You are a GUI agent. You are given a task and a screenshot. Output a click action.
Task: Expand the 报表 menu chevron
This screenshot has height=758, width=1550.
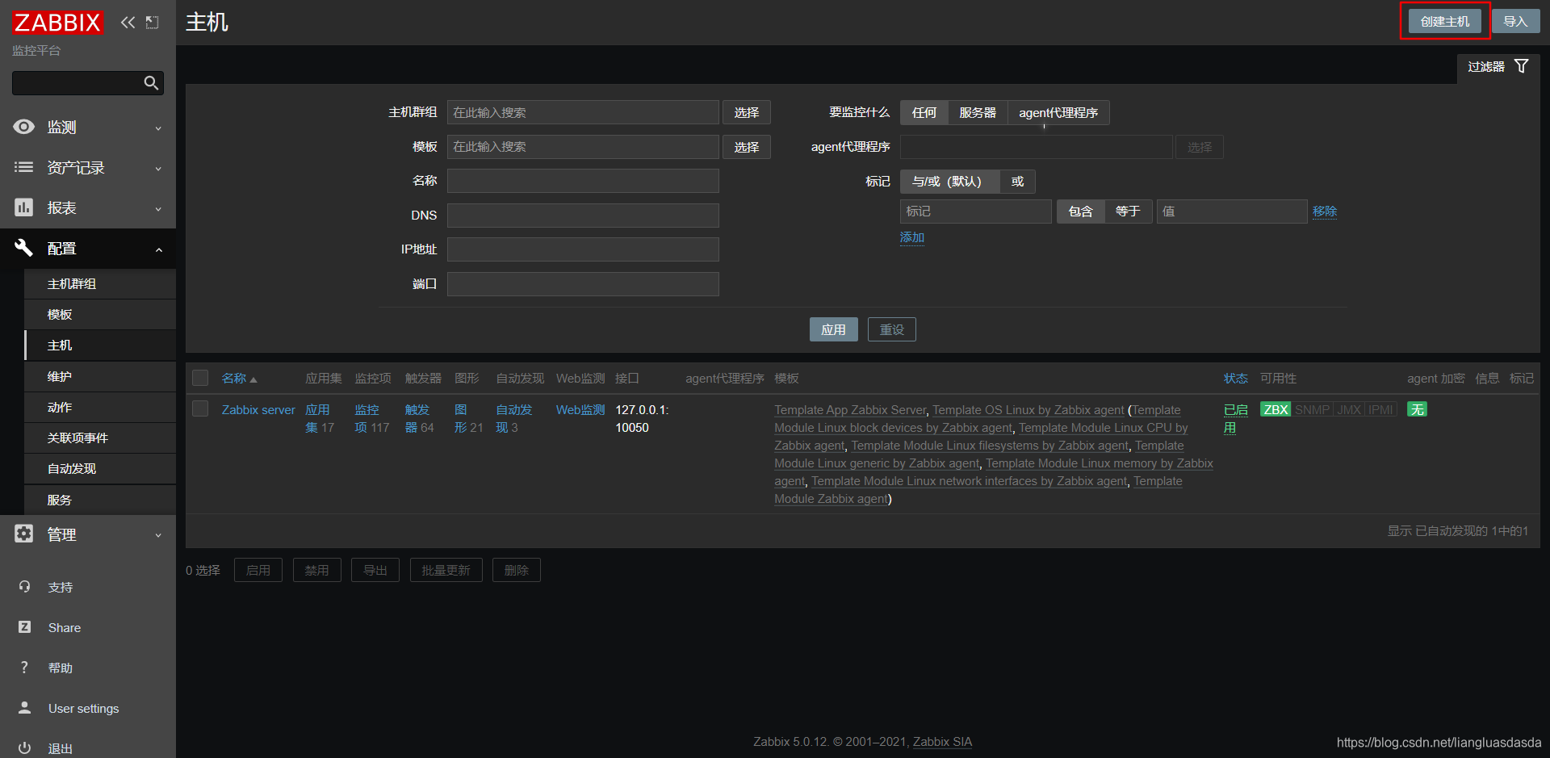[158, 209]
